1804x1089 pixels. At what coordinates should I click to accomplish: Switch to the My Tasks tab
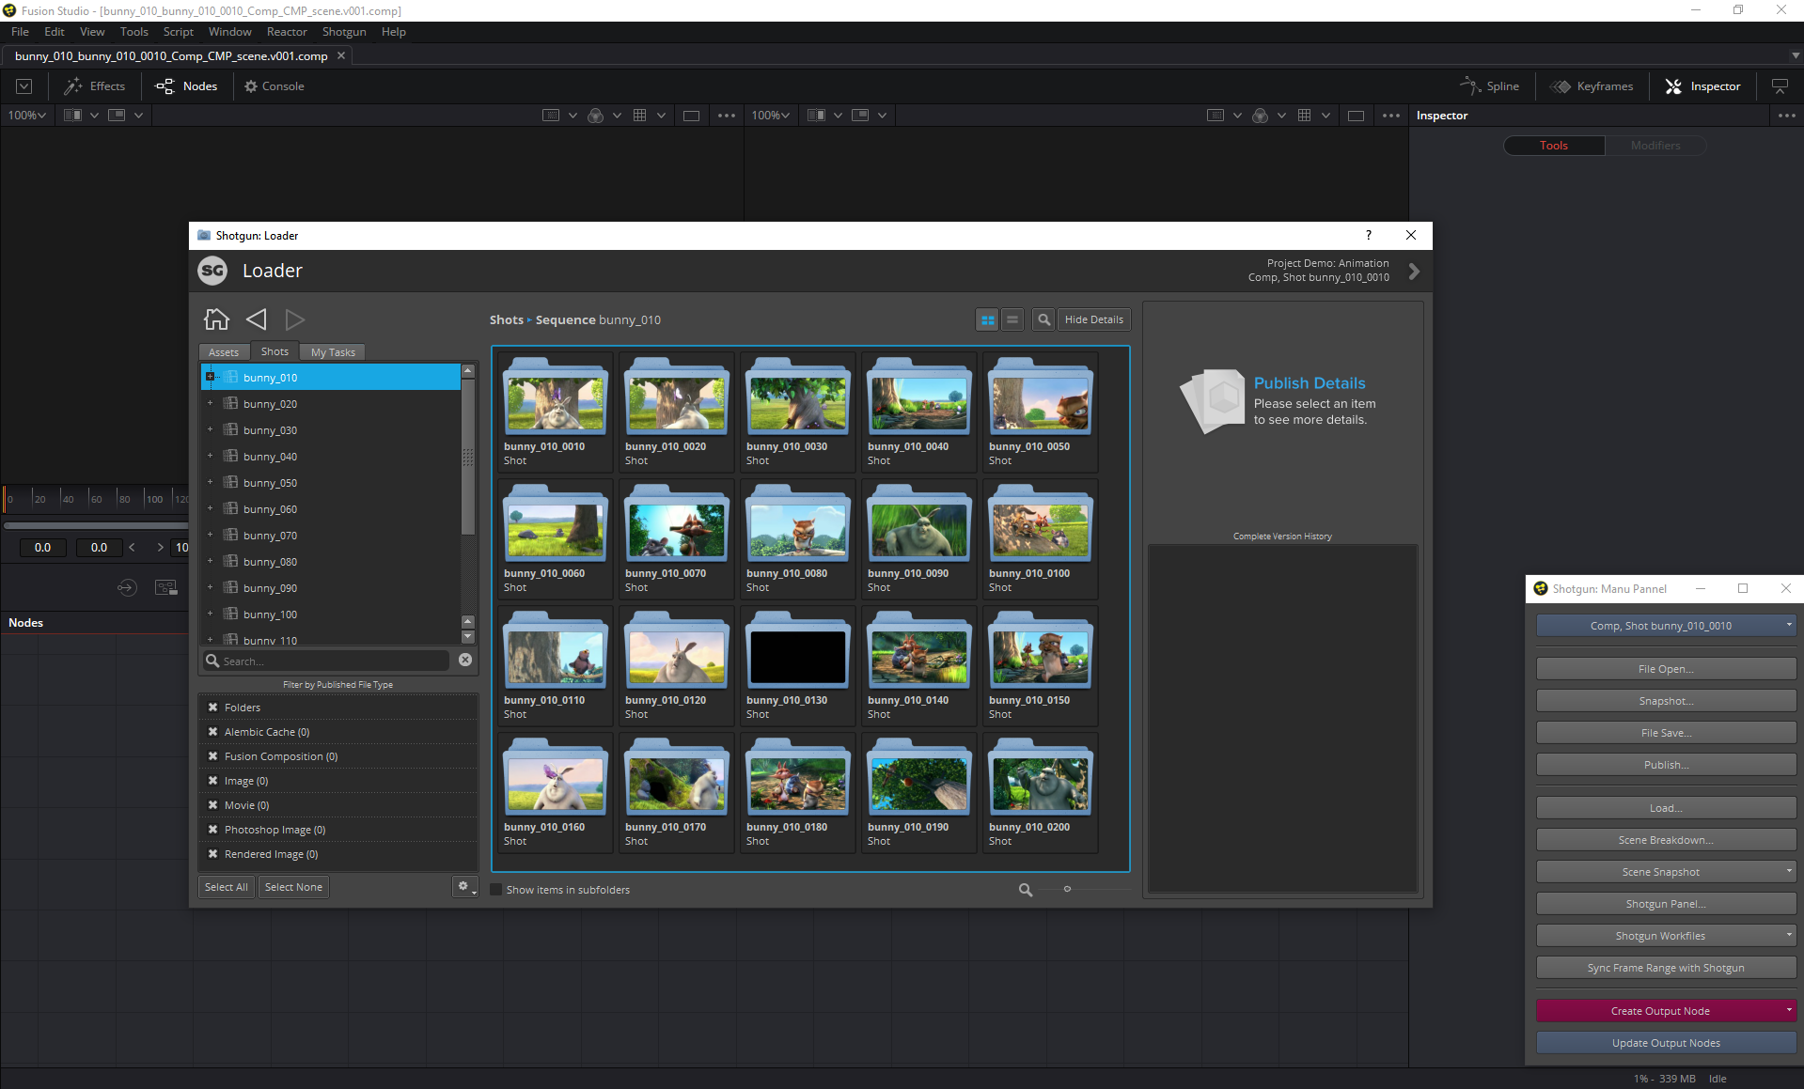pos(333,352)
